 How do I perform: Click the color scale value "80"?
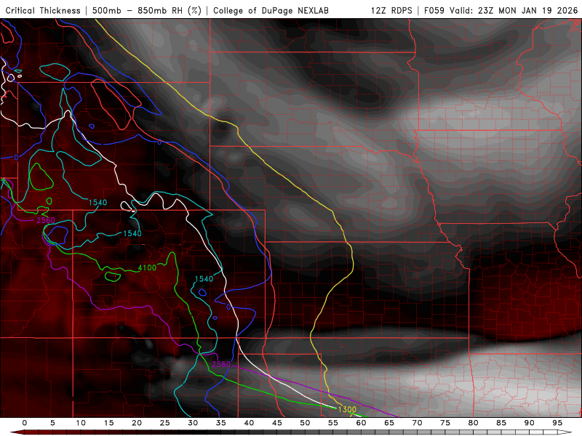coord(473,423)
